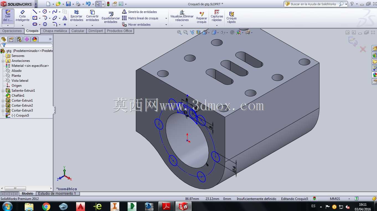Click the Visualizar/Eliminar relaciones tool
The width and height of the screenshot is (377, 211).
coord(182,16)
